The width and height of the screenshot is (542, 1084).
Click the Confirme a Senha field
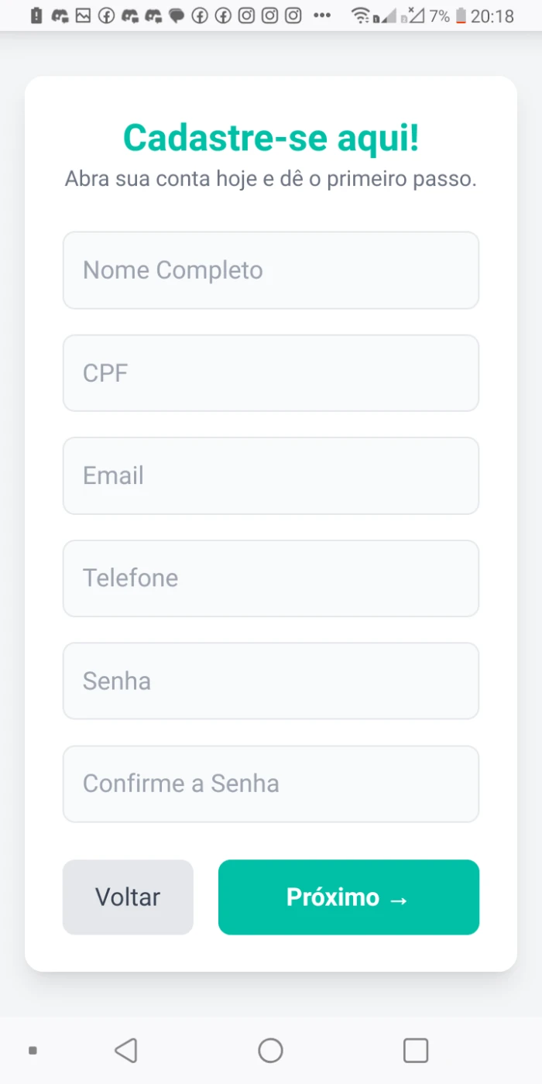tap(271, 784)
